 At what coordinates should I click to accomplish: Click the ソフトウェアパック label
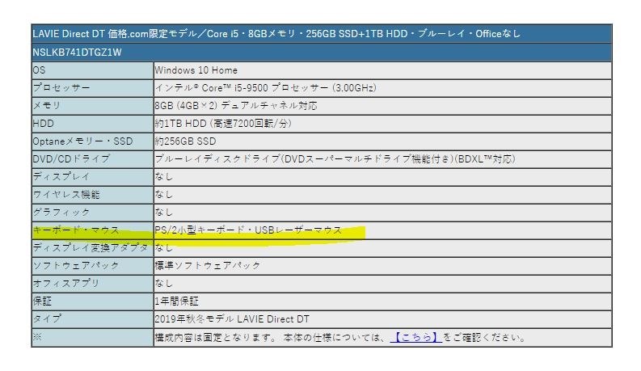click(76, 266)
